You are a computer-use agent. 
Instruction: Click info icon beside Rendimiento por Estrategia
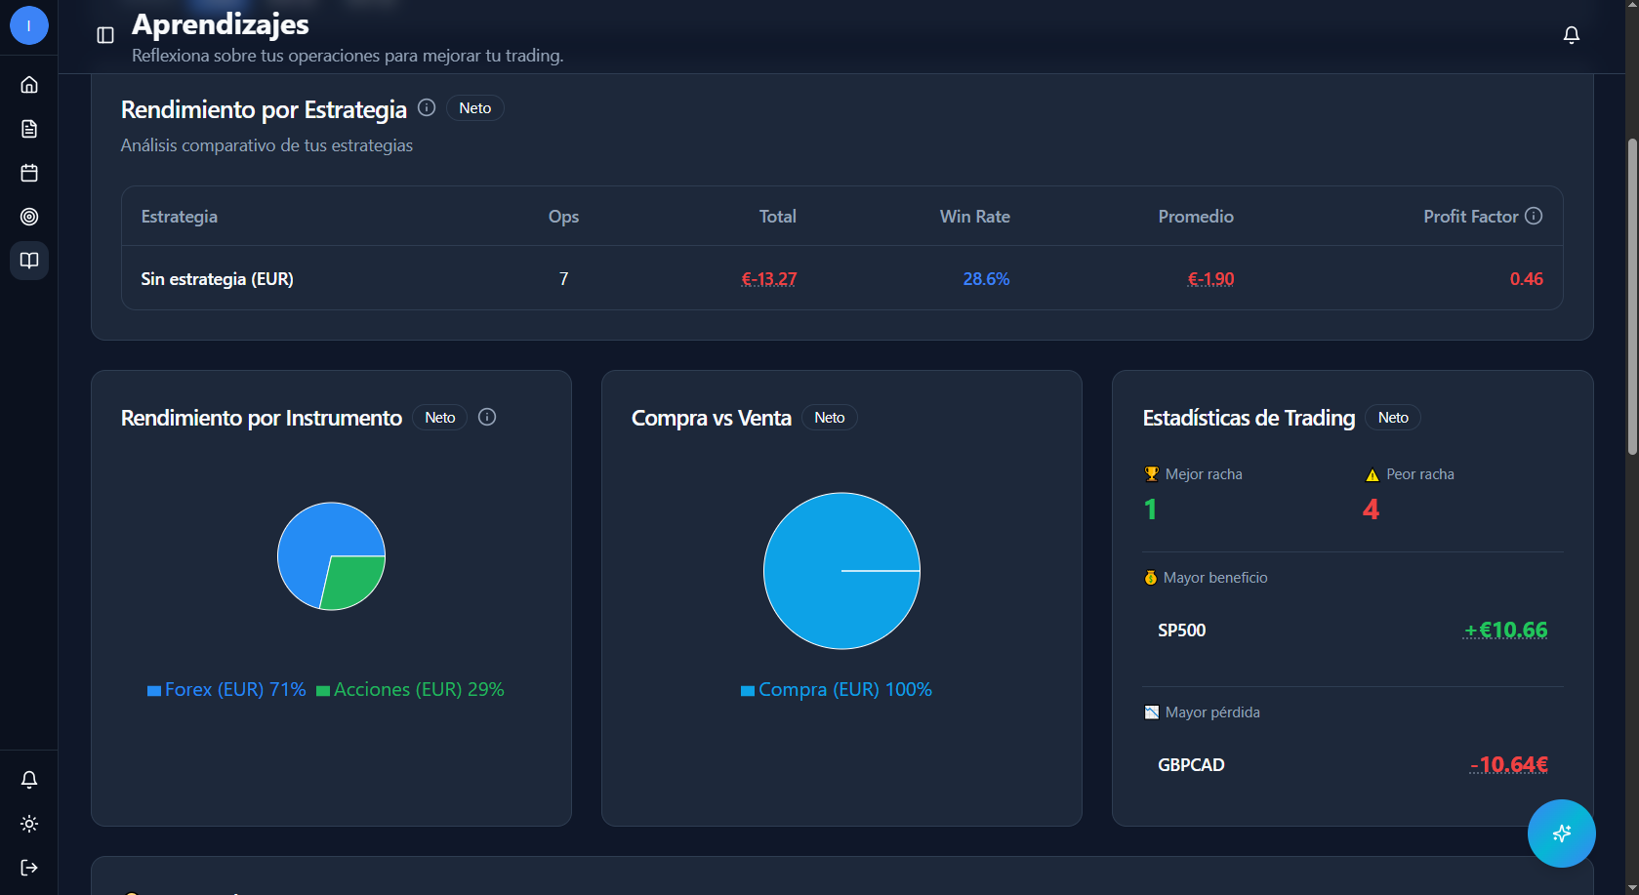427,107
